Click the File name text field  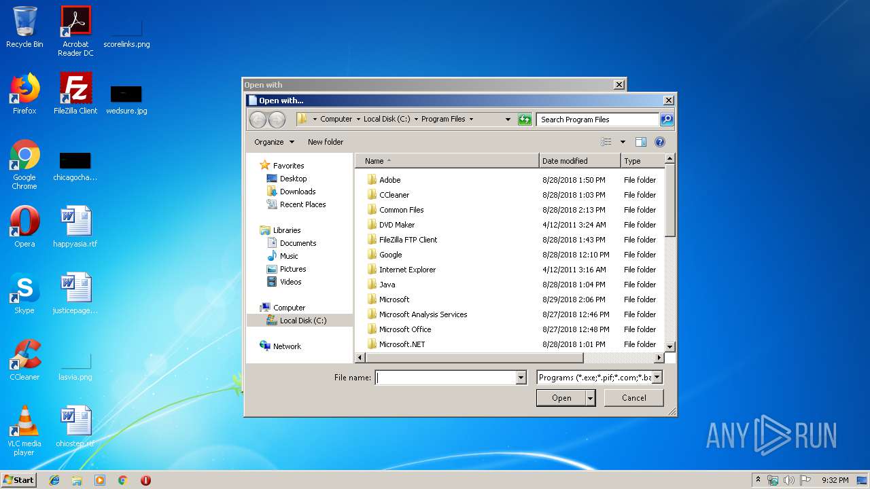click(x=446, y=378)
